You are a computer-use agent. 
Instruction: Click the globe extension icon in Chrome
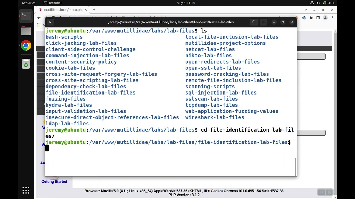tap(304, 18)
